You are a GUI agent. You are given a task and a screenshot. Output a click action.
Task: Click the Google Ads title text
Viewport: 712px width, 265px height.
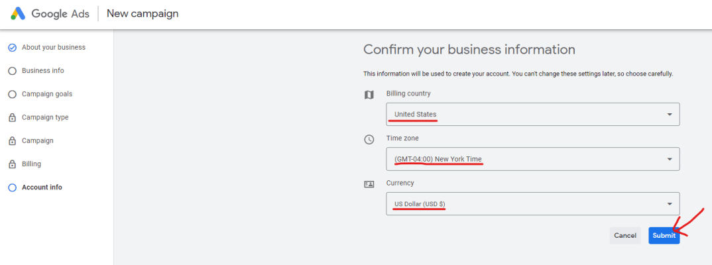(x=60, y=14)
